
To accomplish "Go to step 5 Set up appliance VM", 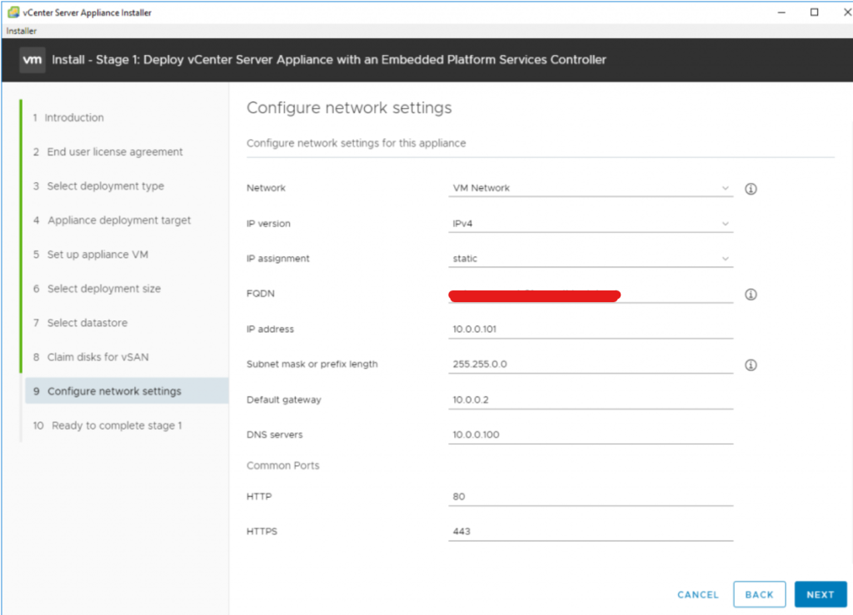I will pos(90,255).
